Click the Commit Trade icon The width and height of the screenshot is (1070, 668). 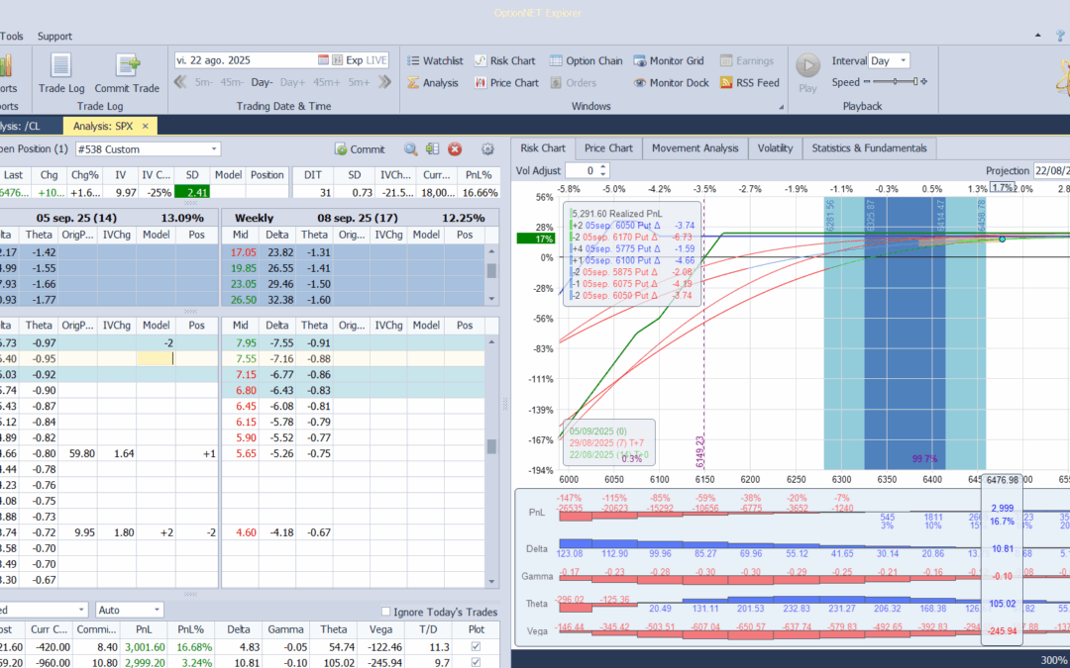click(128, 67)
